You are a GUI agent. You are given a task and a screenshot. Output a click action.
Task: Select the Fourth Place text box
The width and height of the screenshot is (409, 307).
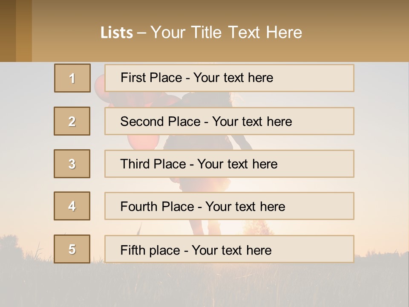tap(229, 206)
